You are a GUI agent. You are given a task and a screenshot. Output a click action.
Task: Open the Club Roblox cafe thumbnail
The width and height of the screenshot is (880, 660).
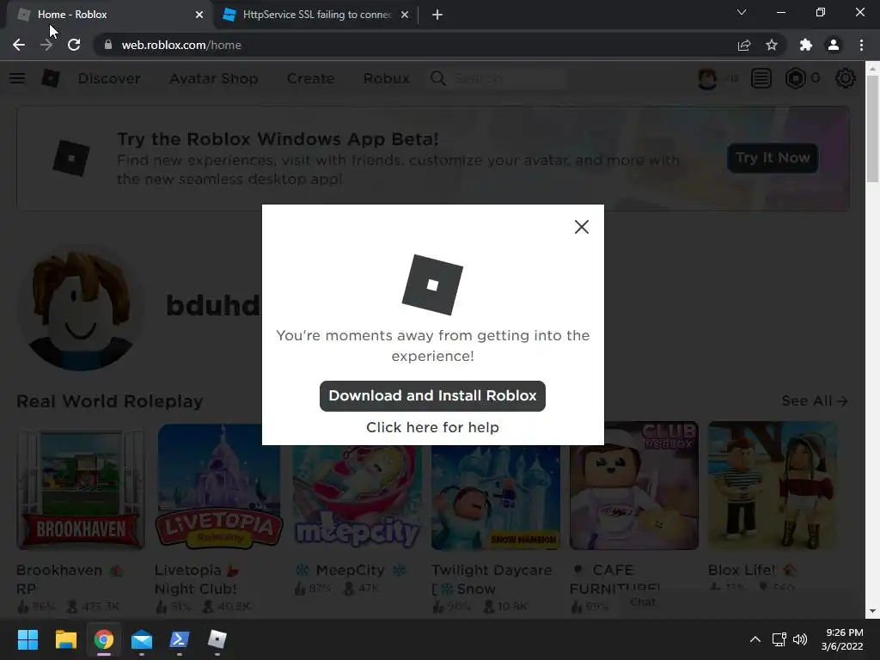(x=634, y=486)
